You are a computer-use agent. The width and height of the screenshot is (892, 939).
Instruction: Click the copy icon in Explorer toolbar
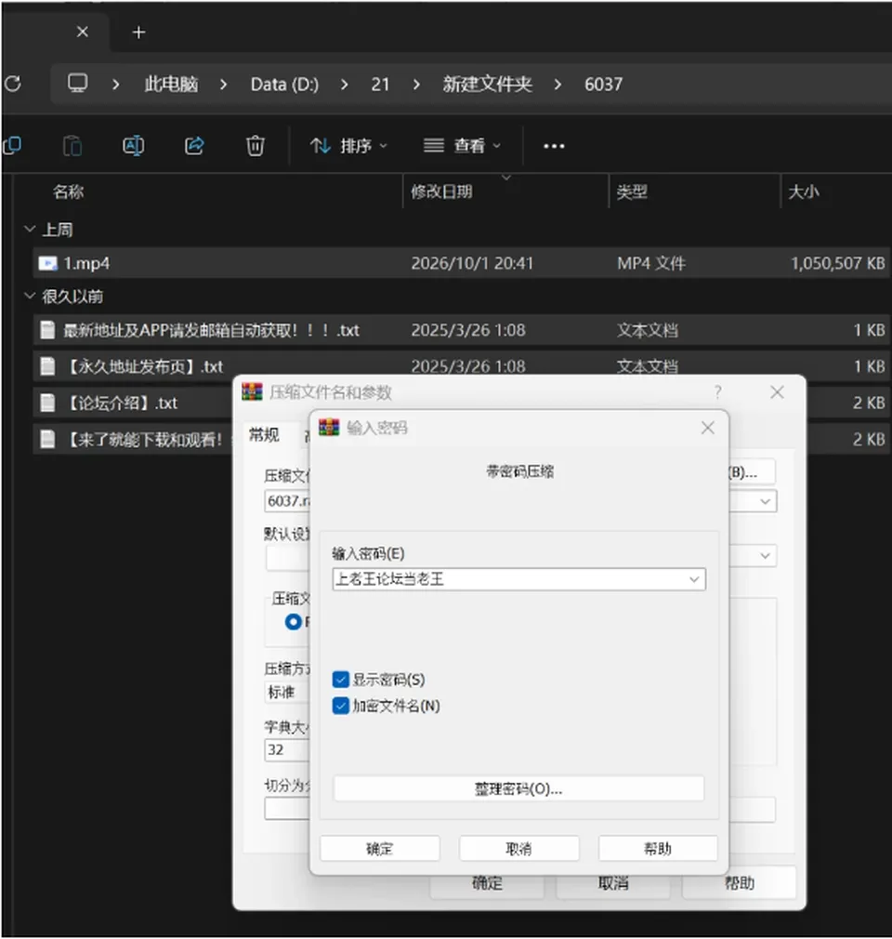[x=12, y=146]
